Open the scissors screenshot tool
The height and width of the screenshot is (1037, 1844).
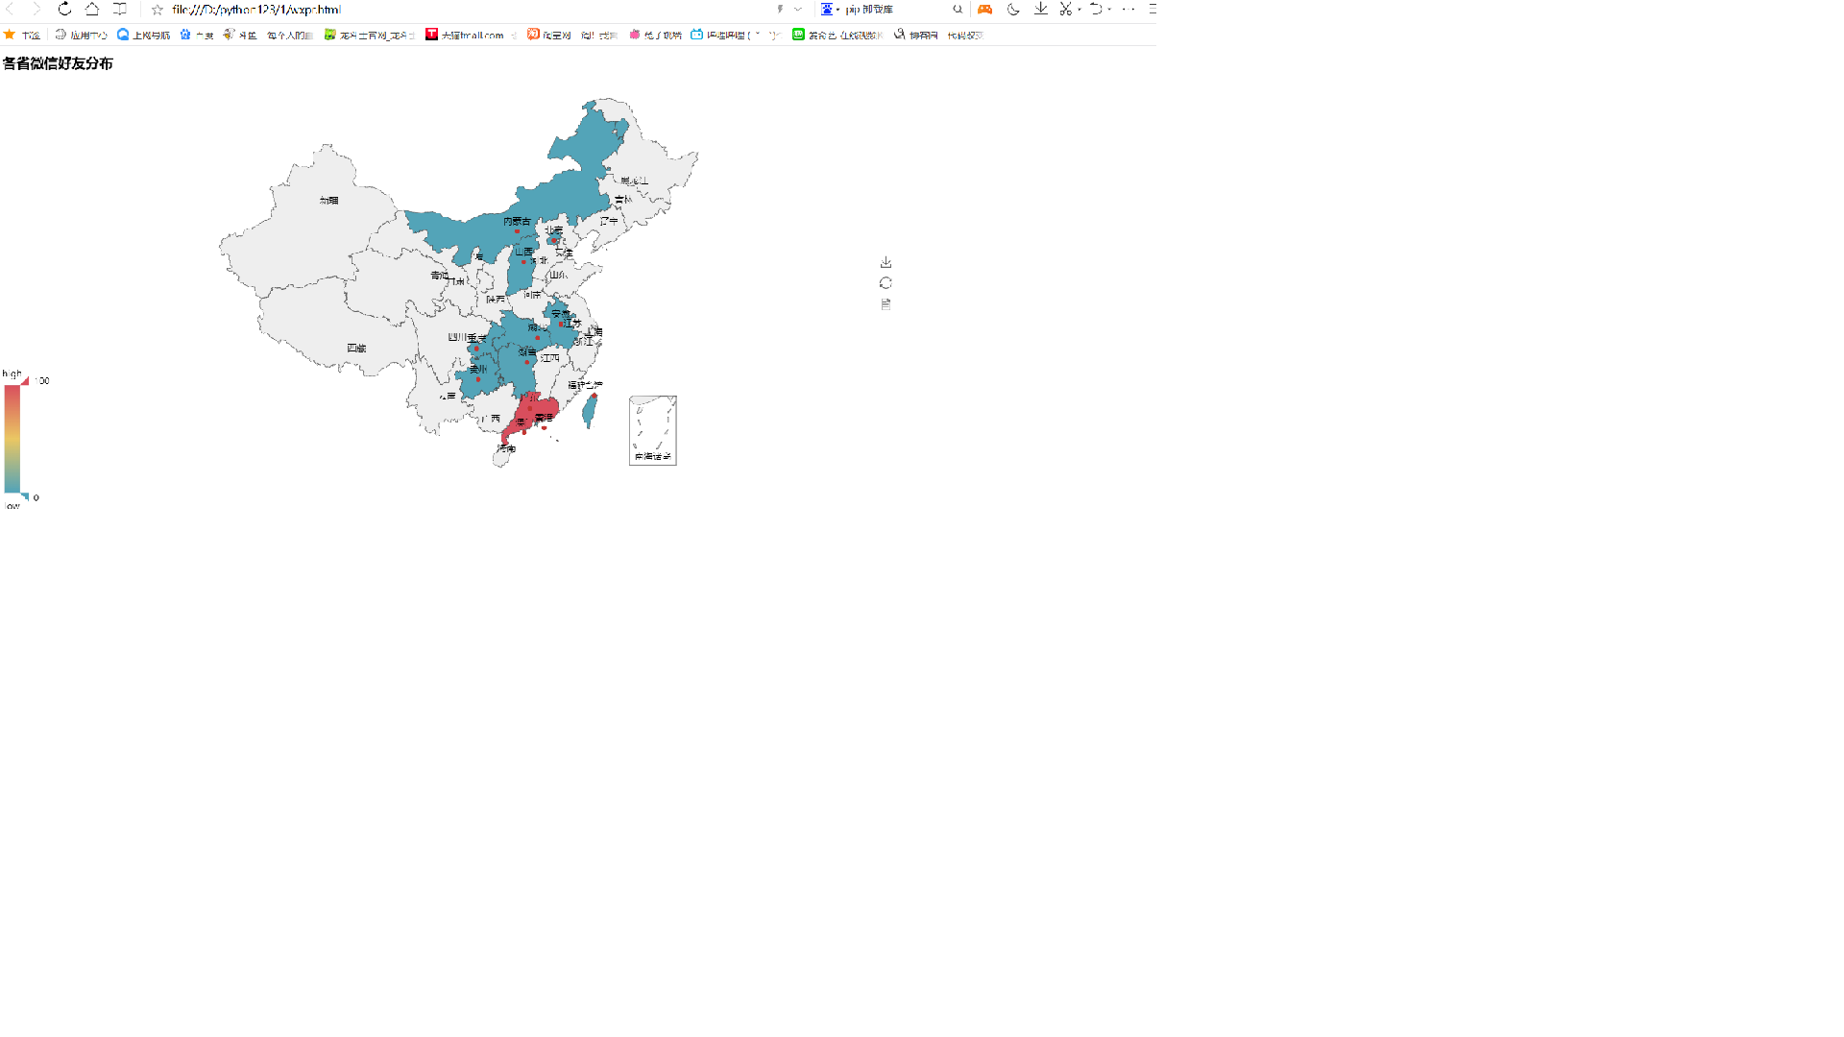point(1065,9)
